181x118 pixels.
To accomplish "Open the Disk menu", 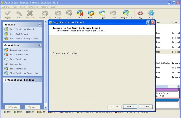I will (x=22, y=7).
